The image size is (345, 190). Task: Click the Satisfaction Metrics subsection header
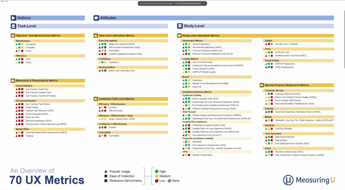coord(216,41)
